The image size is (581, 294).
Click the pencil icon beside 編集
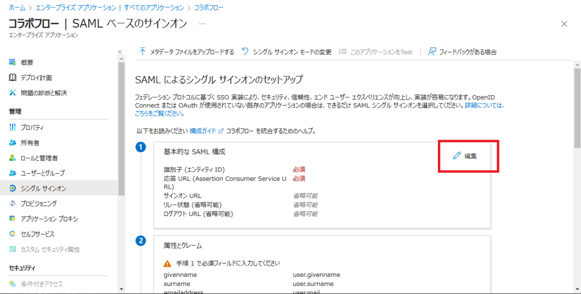(457, 156)
